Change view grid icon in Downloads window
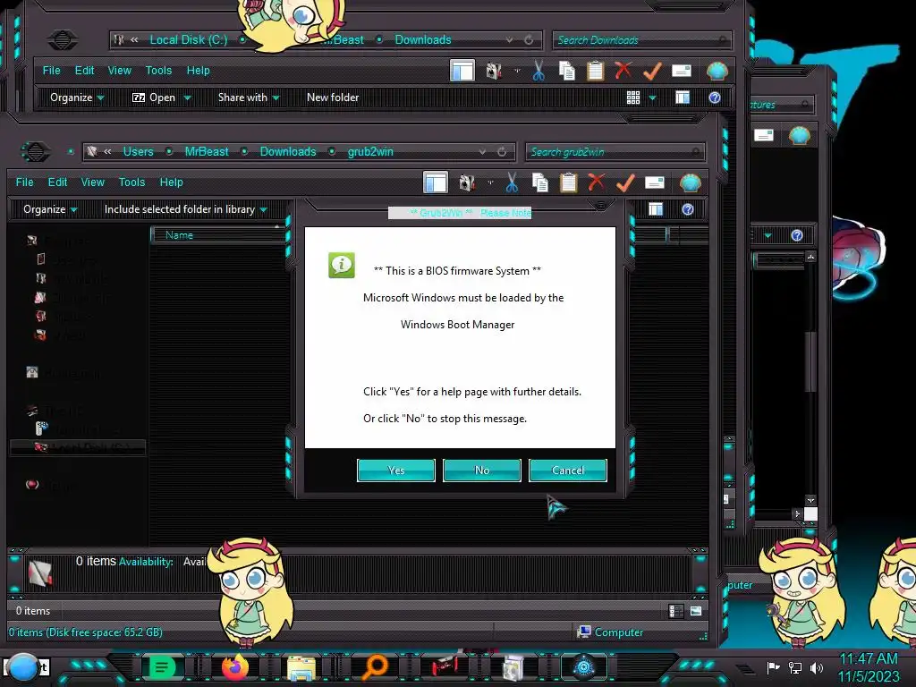The height and width of the screenshot is (687, 916). [x=633, y=98]
